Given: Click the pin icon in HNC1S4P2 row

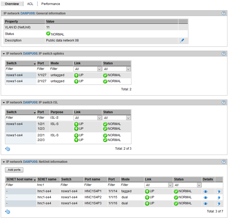Looking at the screenshot, I should (x=219, y=198).
